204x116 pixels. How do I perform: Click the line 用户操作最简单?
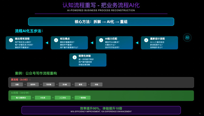85,62
